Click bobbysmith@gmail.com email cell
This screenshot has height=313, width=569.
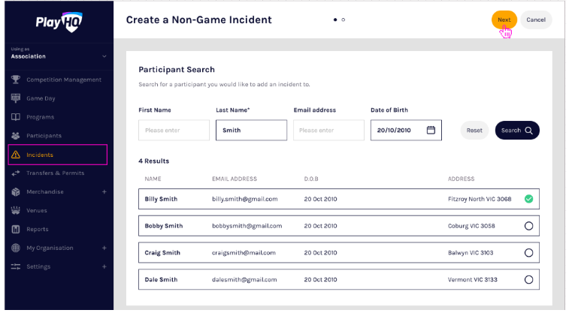tap(247, 226)
